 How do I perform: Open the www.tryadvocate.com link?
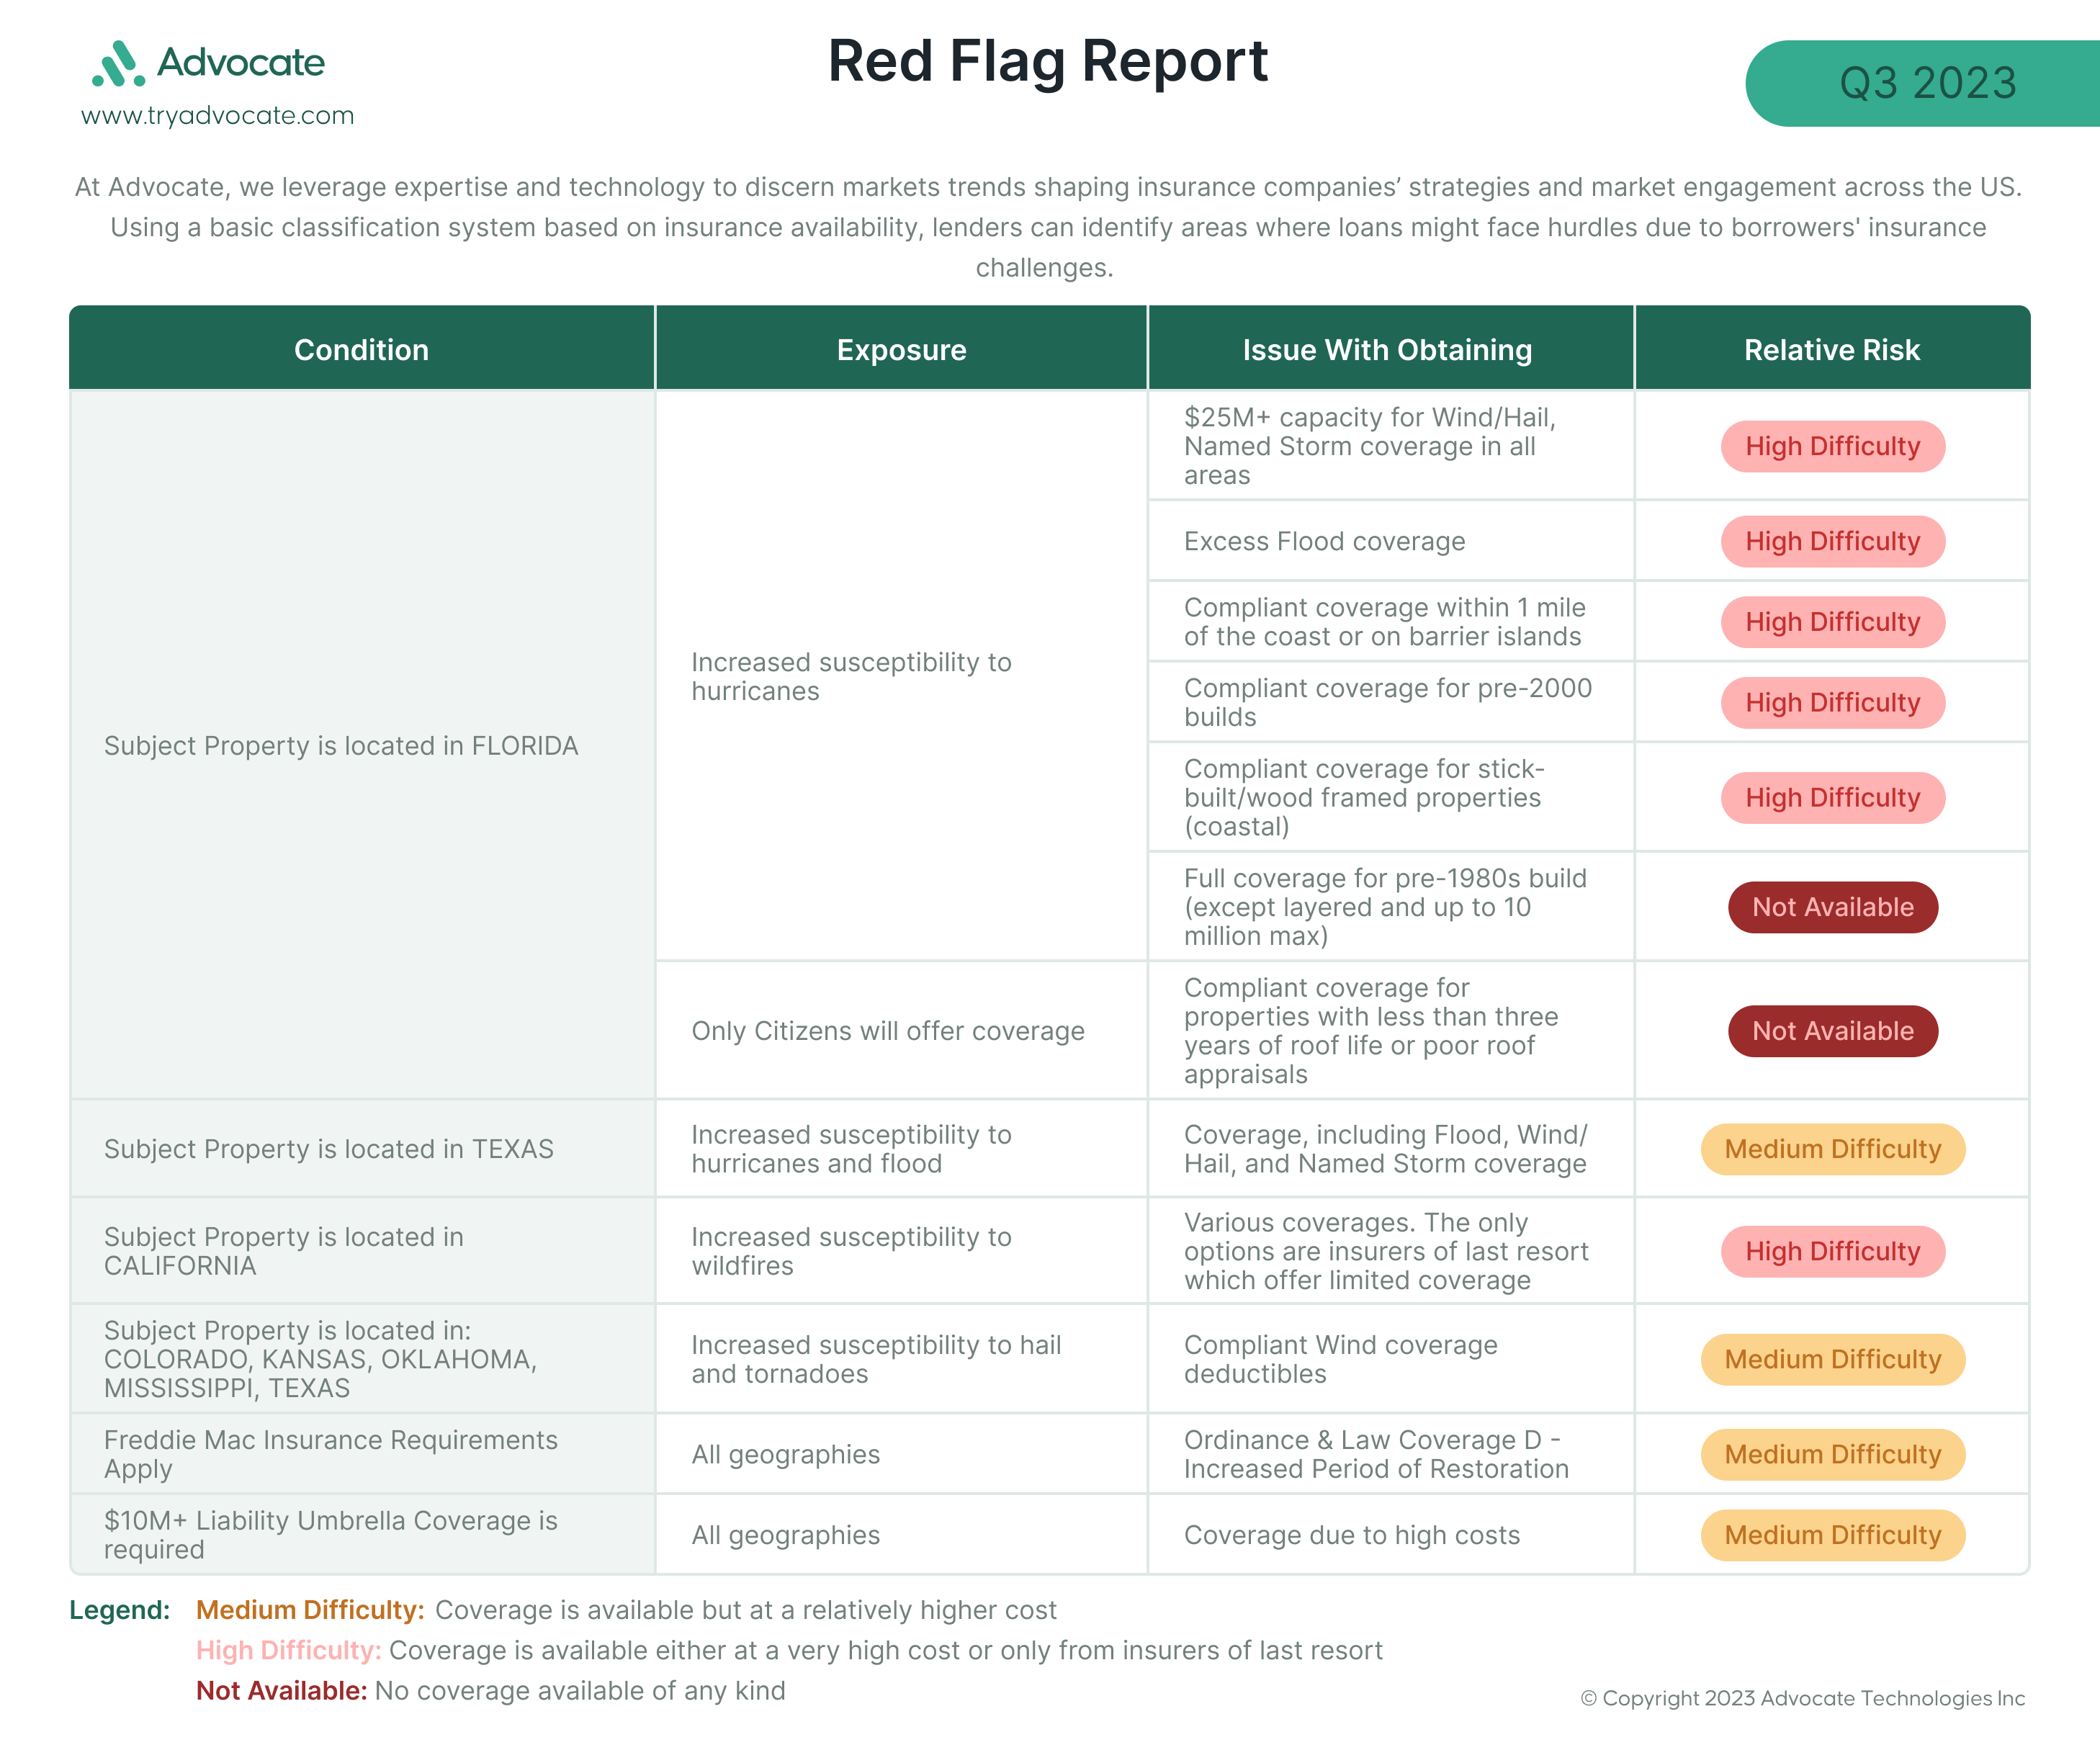(x=217, y=115)
